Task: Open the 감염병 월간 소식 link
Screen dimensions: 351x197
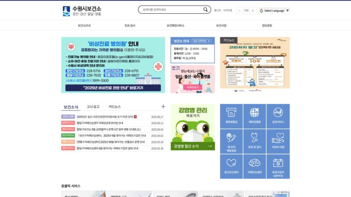Action: click(x=193, y=146)
